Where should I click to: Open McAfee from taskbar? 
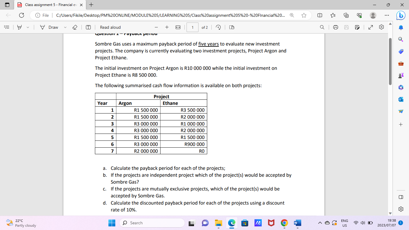pyautogui.click(x=271, y=223)
